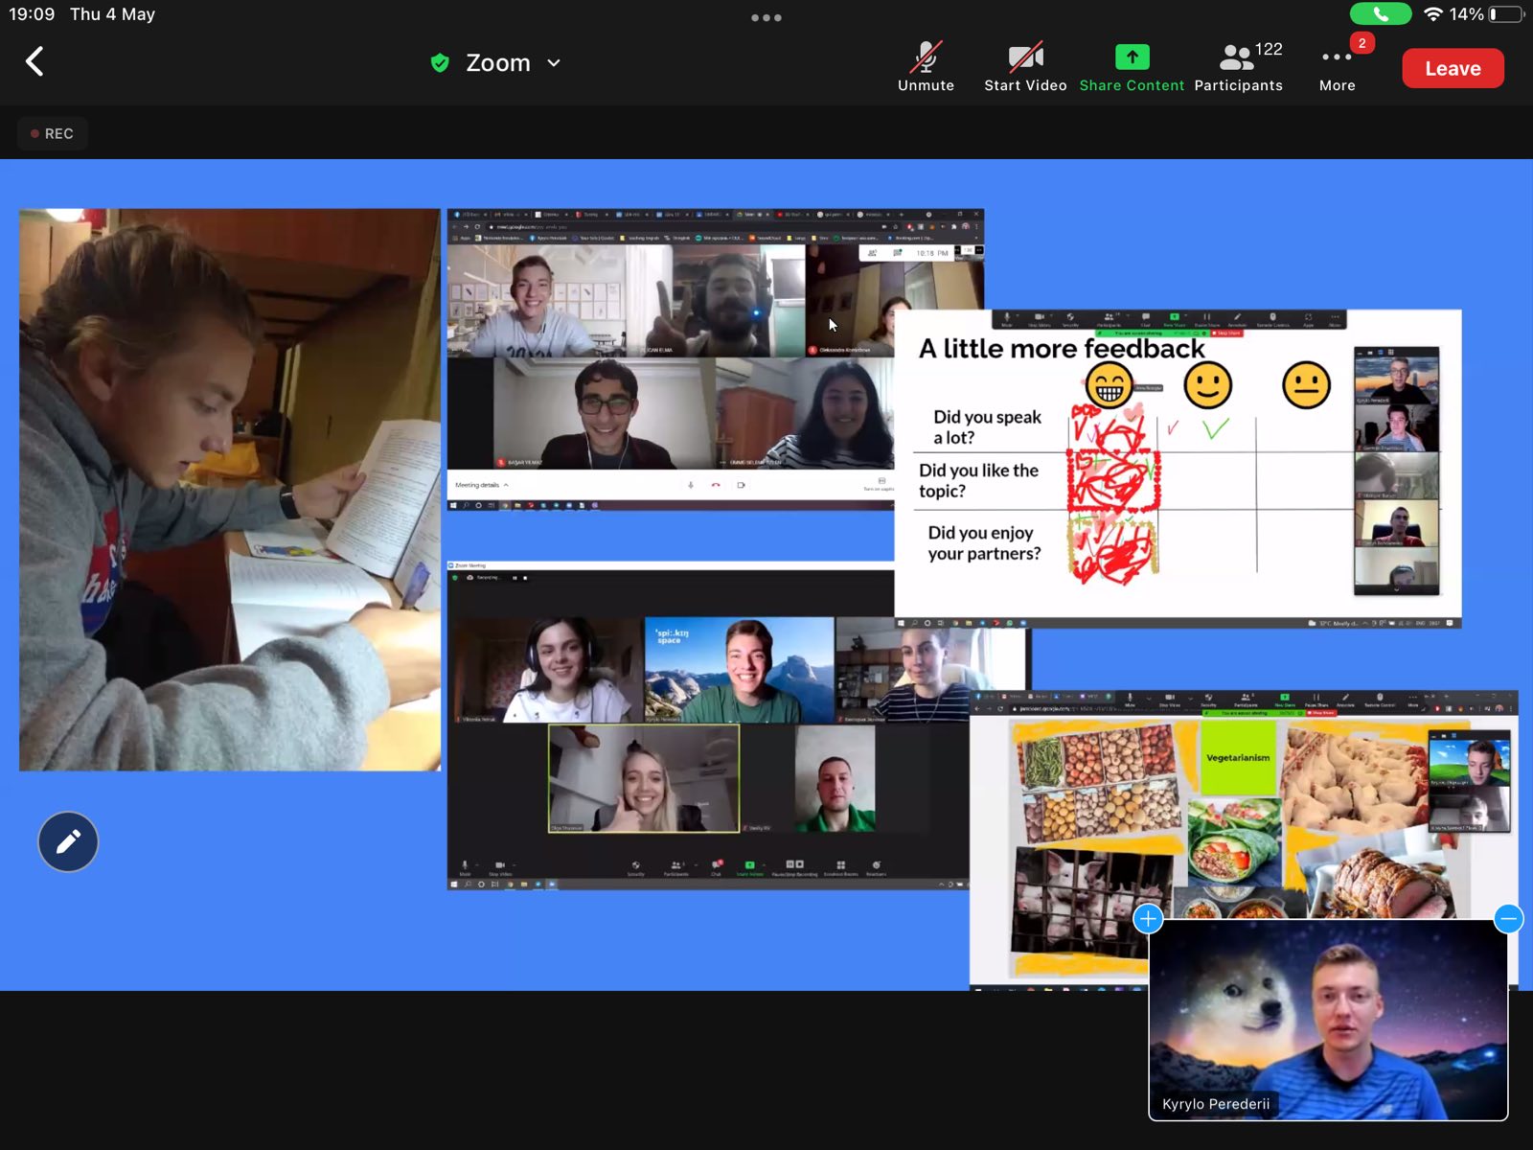The image size is (1533, 1150).
Task: Open the More options menu
Action: 1338,66
